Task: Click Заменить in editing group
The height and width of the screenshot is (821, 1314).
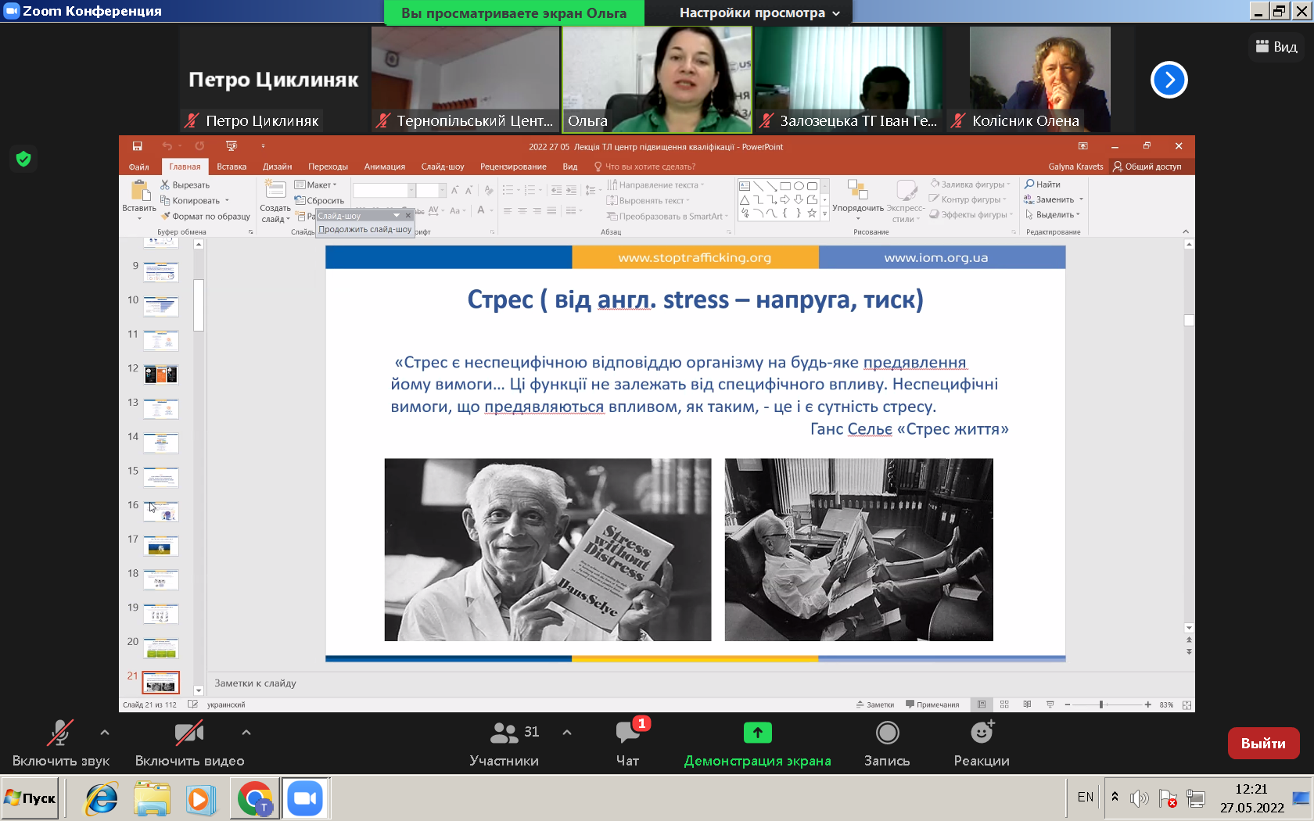Action: click(x=1053, y=199)
